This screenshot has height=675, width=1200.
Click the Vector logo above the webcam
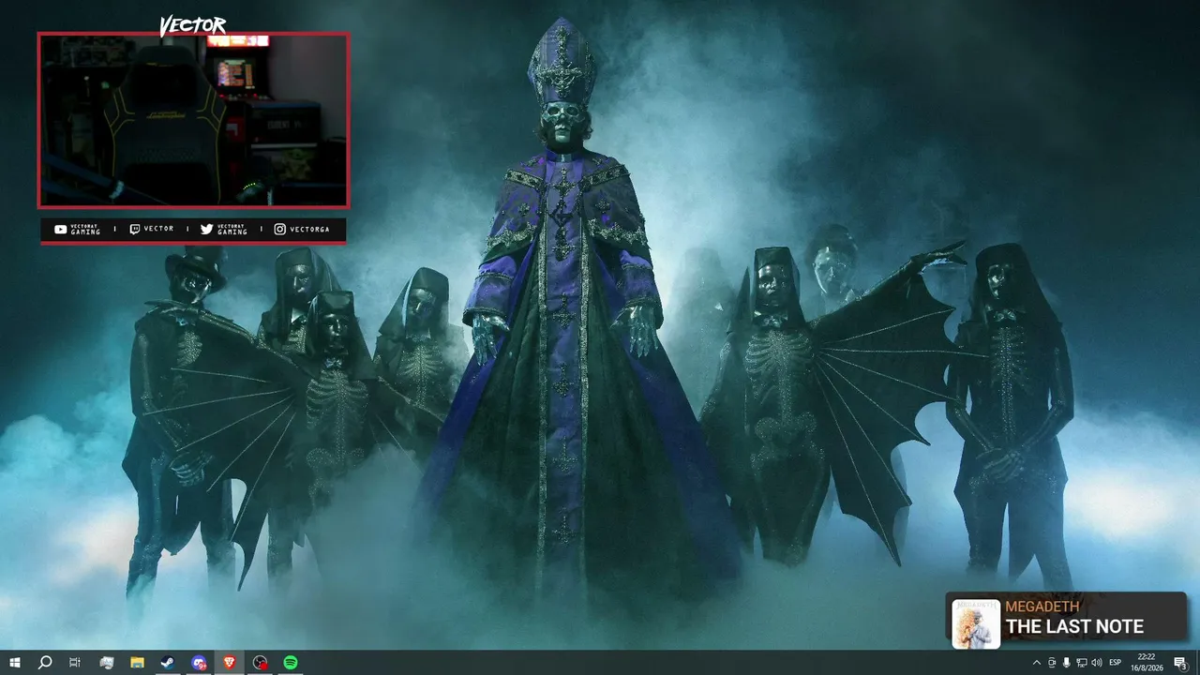point(193,25)
